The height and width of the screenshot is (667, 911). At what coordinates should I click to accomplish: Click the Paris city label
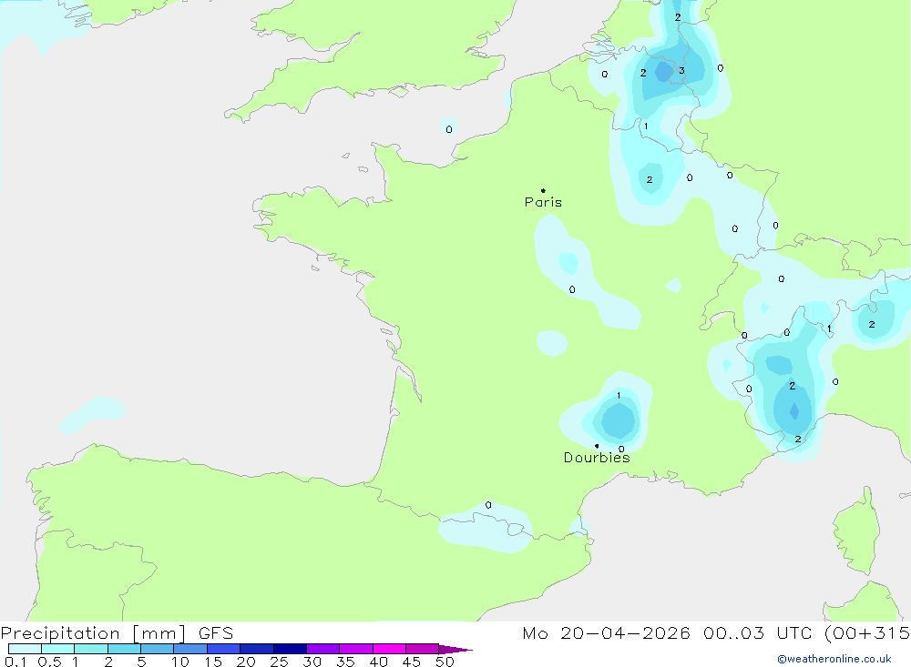[x=543, y=202]
